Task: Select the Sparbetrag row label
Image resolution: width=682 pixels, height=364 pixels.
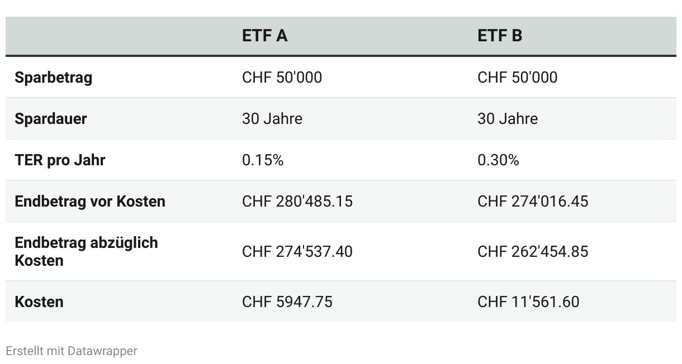Action: [x=54, y=78]
